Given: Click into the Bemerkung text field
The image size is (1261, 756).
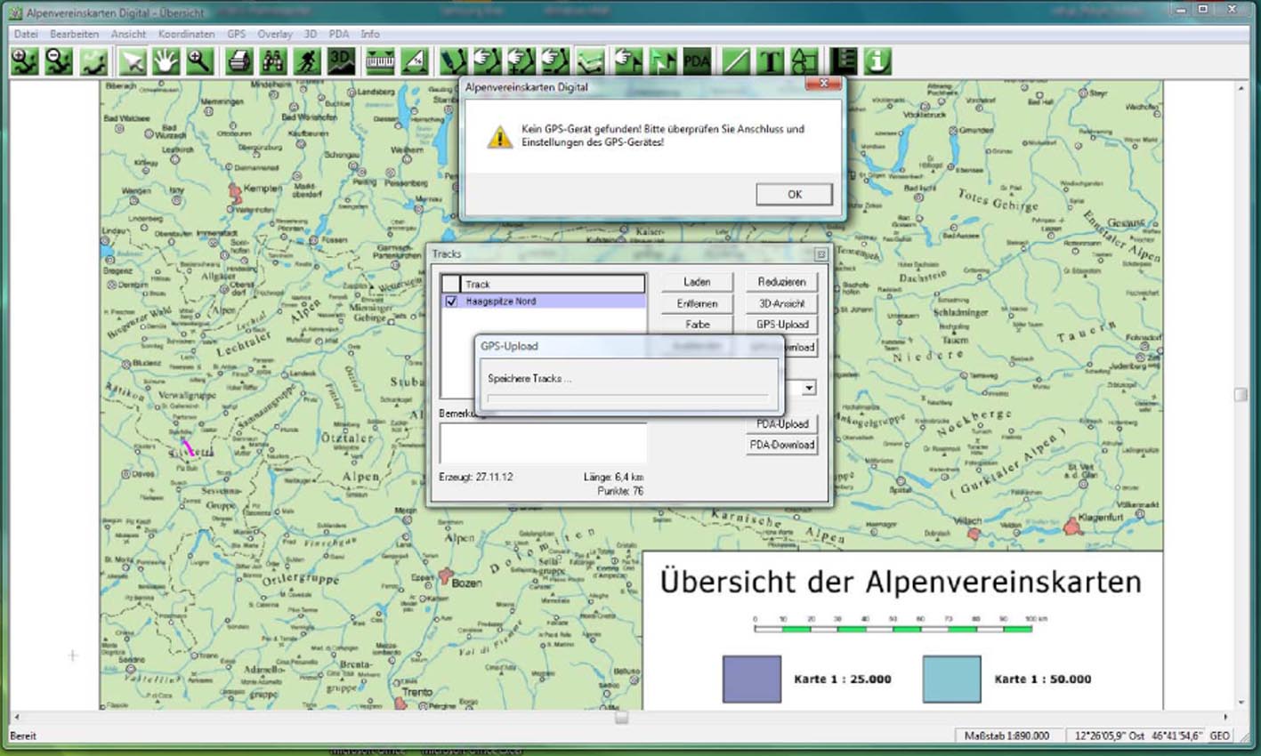Looking at the screenshot, I should (543, 443).
